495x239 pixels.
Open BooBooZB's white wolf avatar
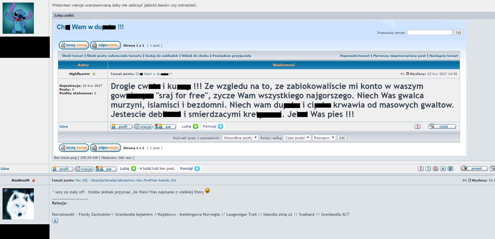(x=18, y=204)
